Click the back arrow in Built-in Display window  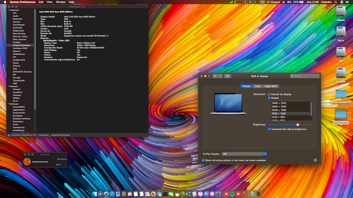(x=215, y=76)
